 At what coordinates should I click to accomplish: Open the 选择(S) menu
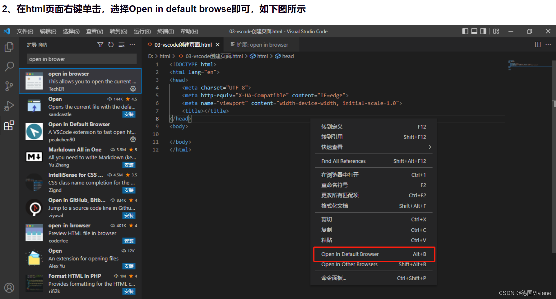point(71,31)
